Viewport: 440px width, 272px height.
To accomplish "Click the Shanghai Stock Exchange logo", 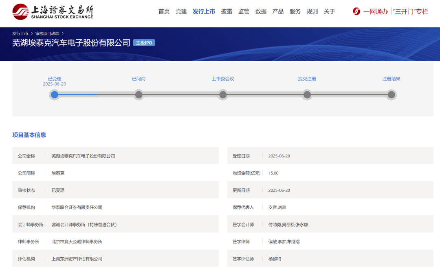I will coord(53,12).
